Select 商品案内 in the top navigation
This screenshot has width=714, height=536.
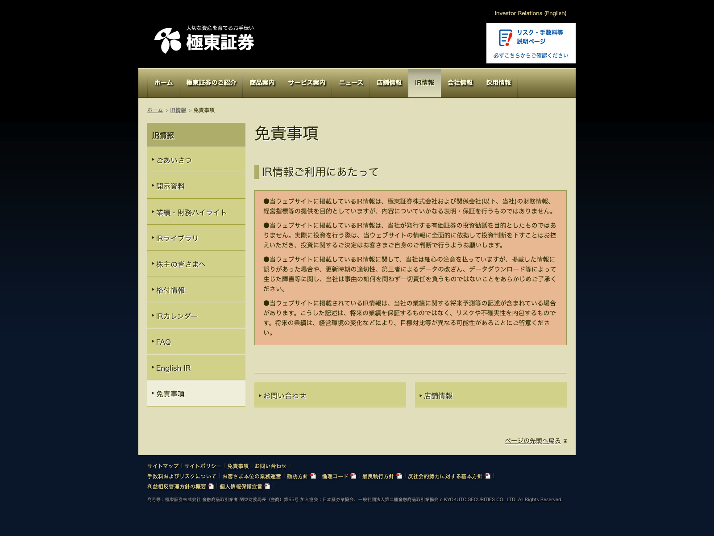click(262, 83)
